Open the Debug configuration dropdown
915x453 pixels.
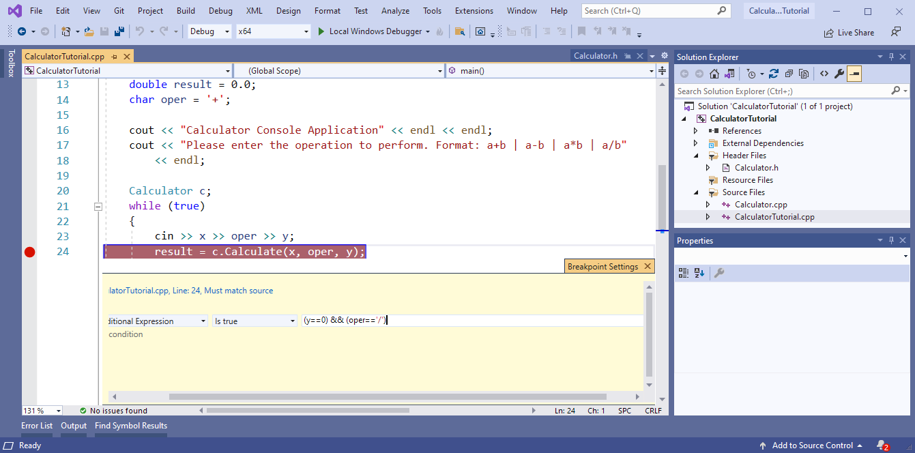209,31
